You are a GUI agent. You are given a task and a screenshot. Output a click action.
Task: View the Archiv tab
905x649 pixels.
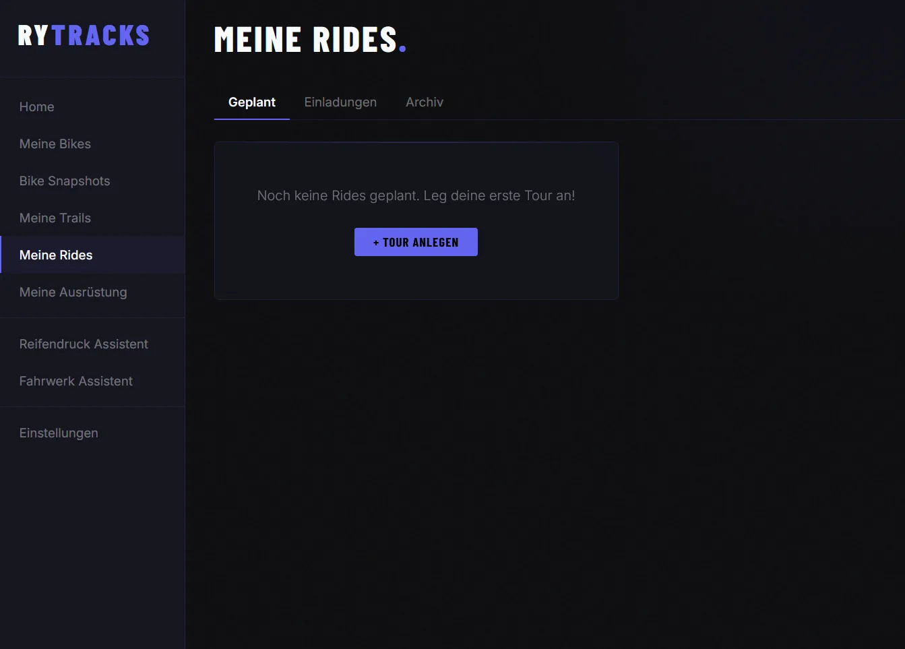pos(425,102)
